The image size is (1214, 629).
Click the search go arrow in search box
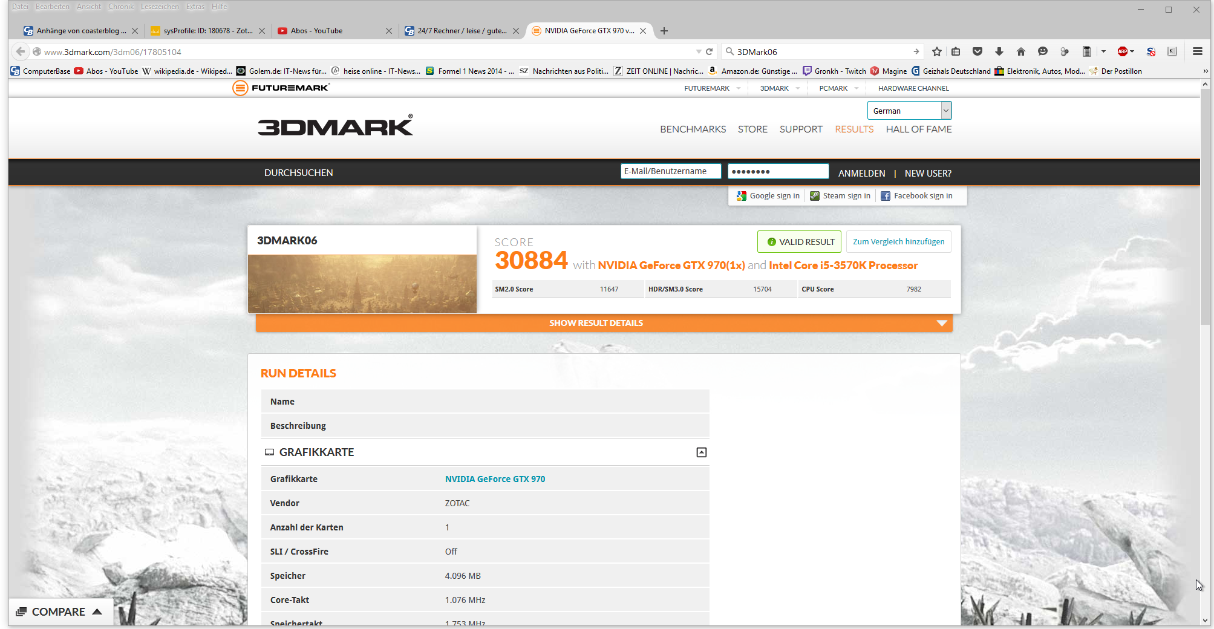(916, 51)
